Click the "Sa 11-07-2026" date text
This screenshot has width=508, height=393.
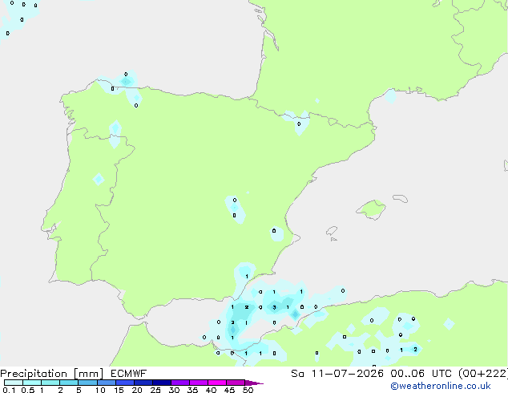pyautogui.click(x=337, y=374)
